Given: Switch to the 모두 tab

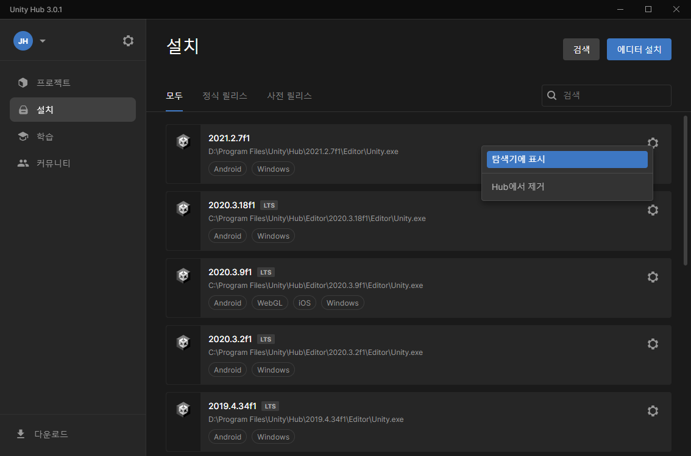Looking at the screenshot, I should (174, 96).
